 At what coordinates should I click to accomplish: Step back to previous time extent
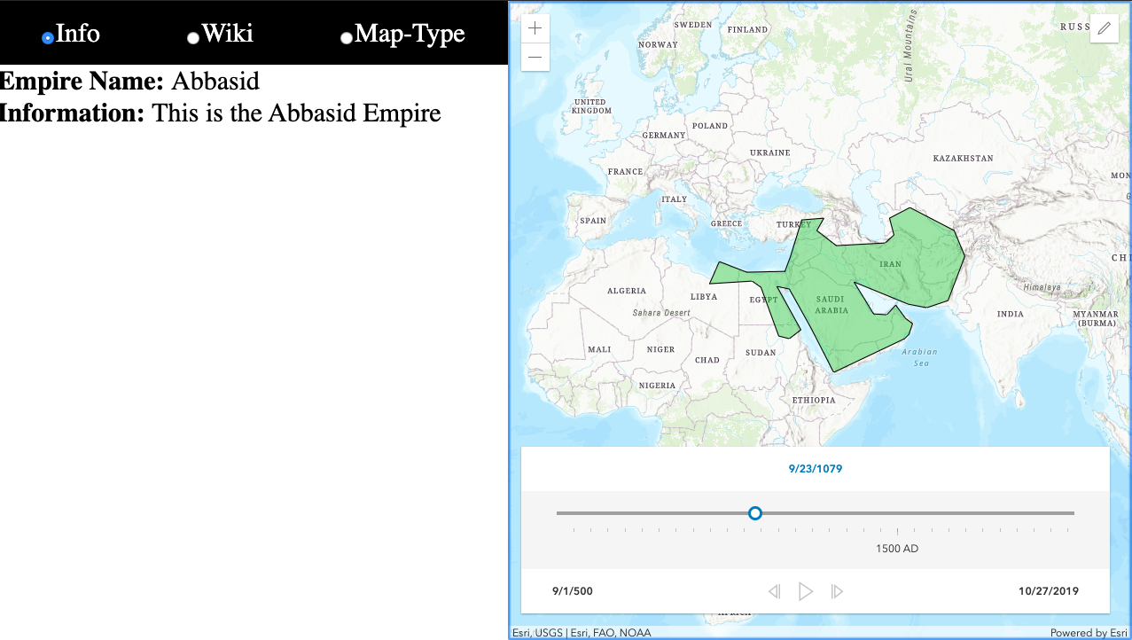[x=774, y=591]
